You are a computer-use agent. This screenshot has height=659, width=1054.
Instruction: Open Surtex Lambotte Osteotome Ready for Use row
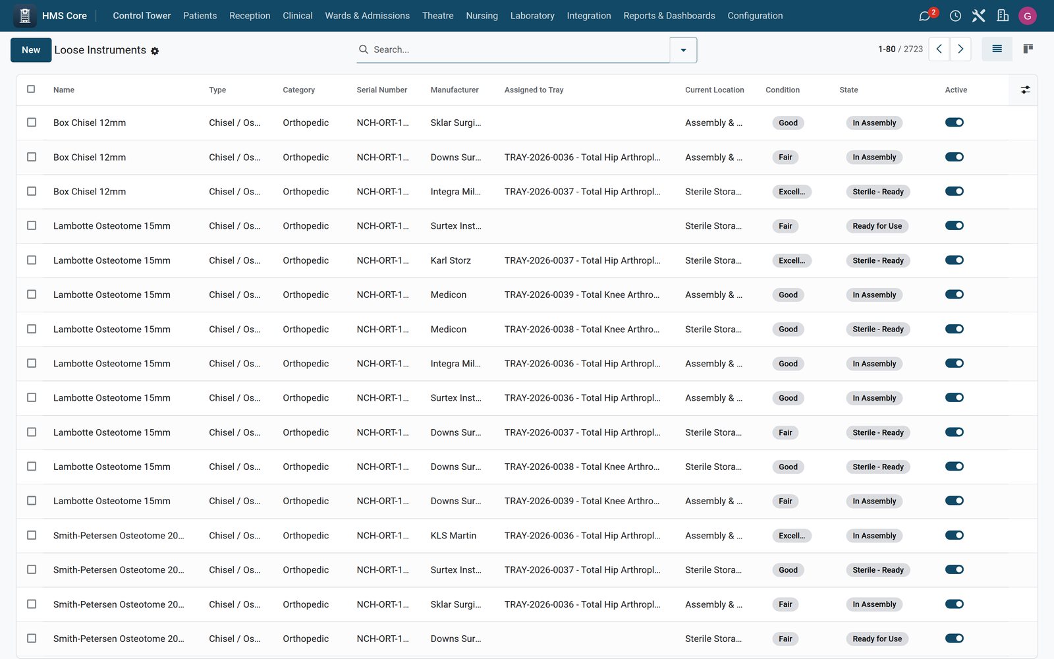pyautogui.click(x=527, y=226)
